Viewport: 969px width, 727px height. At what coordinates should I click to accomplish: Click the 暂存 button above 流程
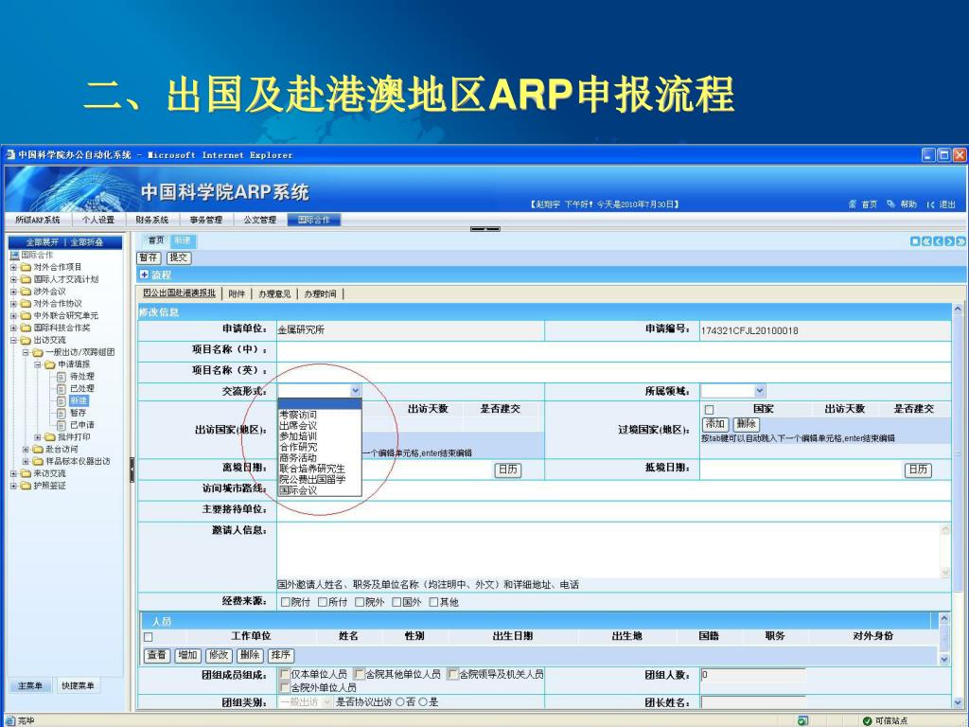149,257
